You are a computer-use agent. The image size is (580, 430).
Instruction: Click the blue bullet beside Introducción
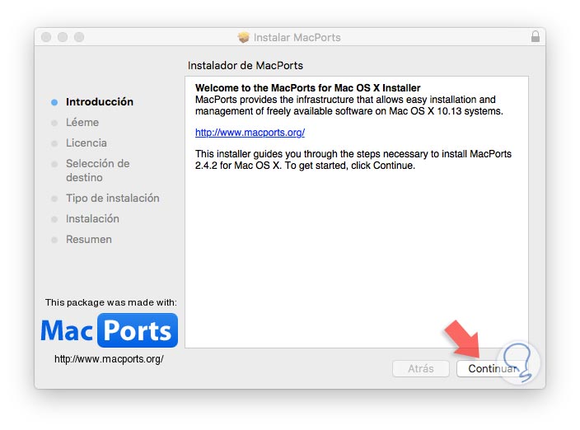54,102
